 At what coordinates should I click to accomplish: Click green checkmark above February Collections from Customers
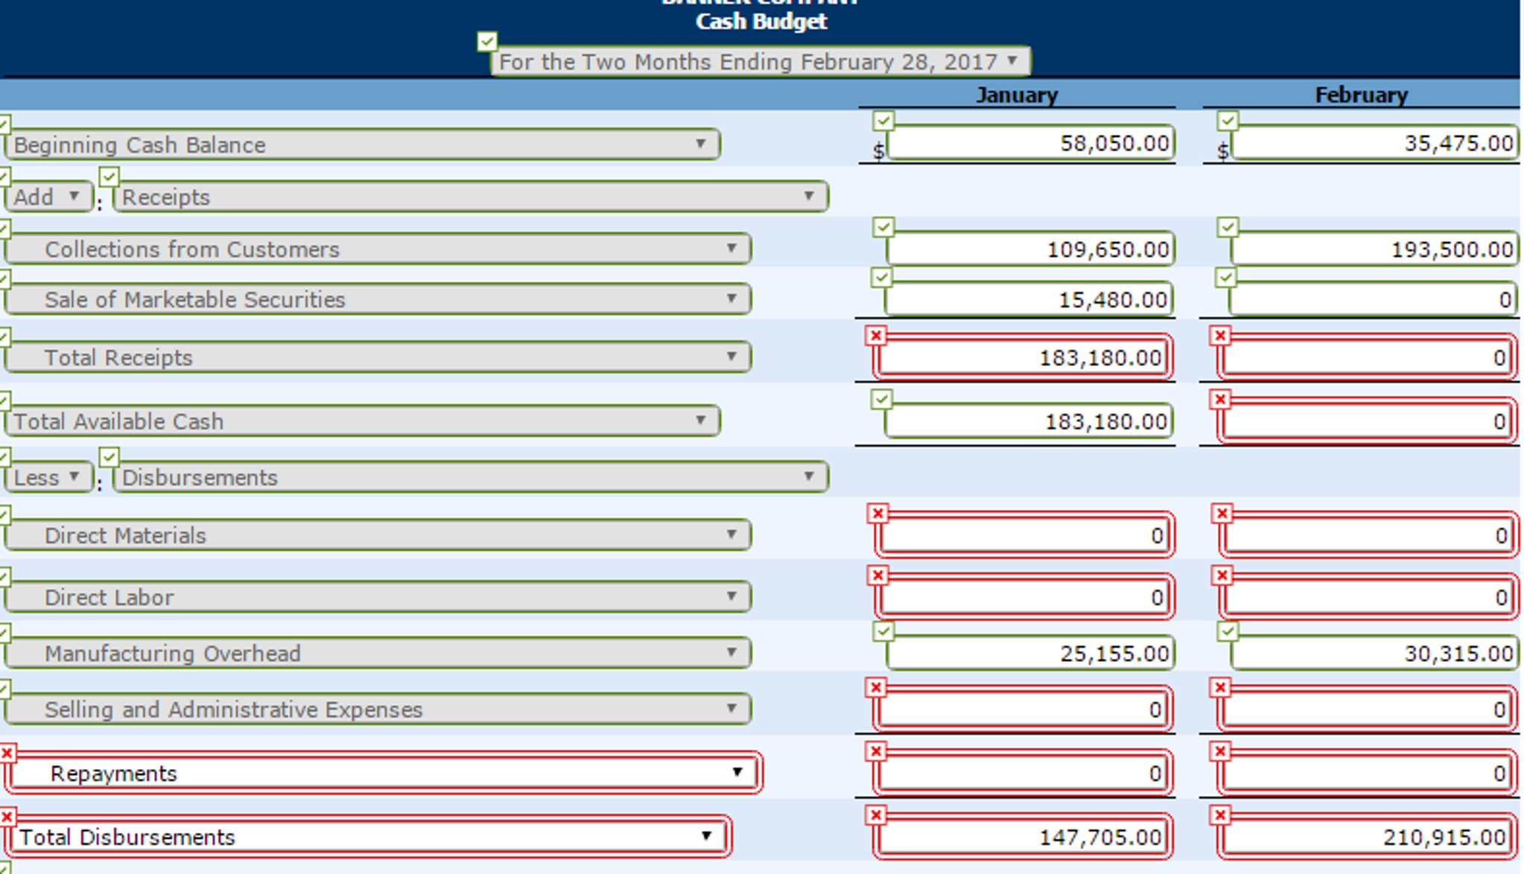(x=1228, y=227)
